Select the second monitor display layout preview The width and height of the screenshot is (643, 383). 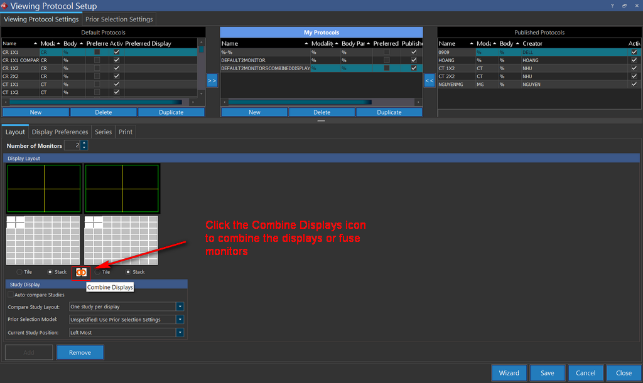[x=122, y=188]
